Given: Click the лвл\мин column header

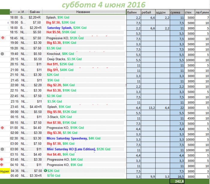Looking at the screenshot, I should pyautogui.click(x=202, y=12).
